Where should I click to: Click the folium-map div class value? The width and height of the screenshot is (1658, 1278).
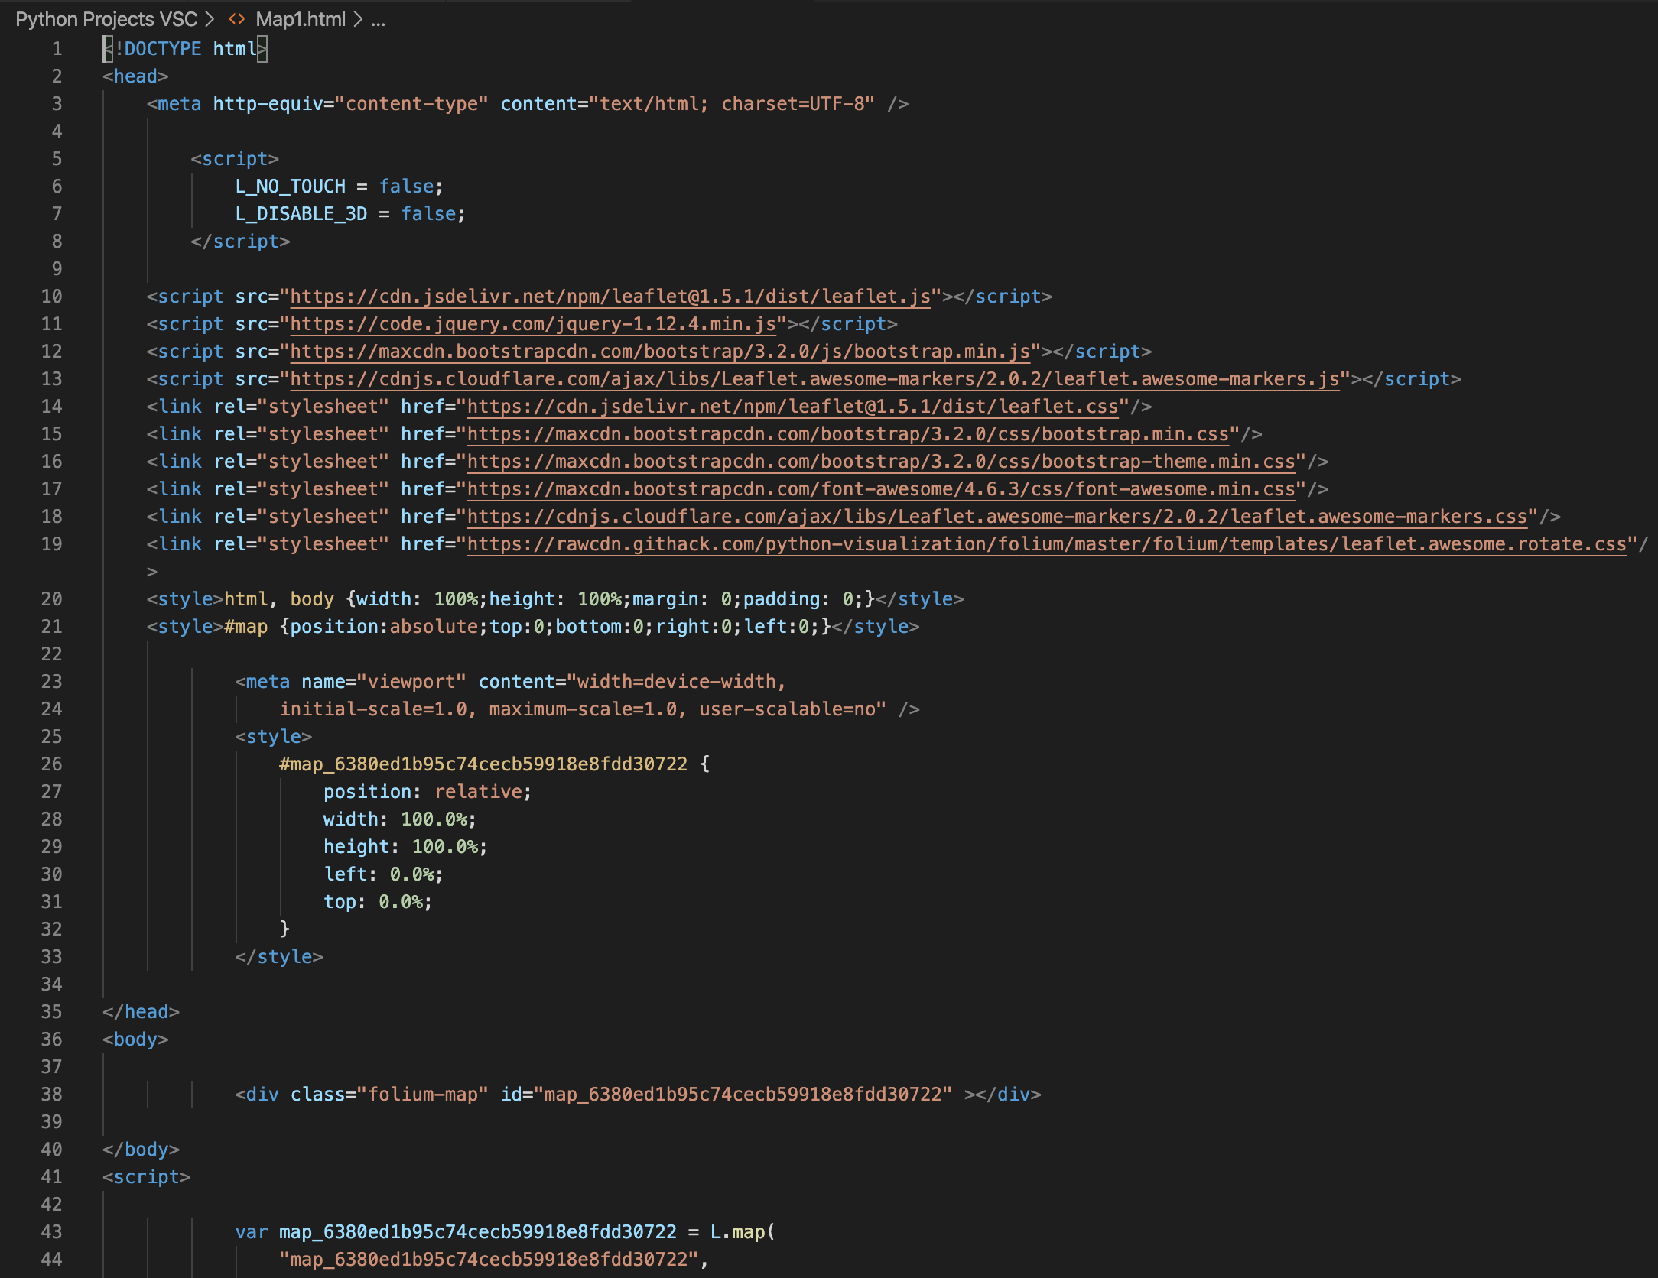[422, 1095]
